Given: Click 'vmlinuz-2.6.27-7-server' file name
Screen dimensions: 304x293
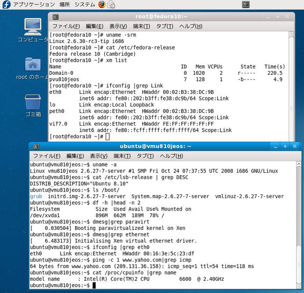Looking at the screenshot, I should (x=249, y=196).
